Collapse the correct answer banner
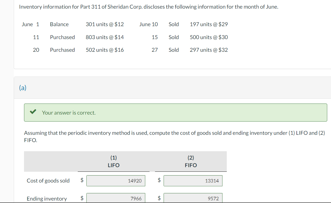Image resolution: width=331 pixels, height=203 pixels. (176, 112)
